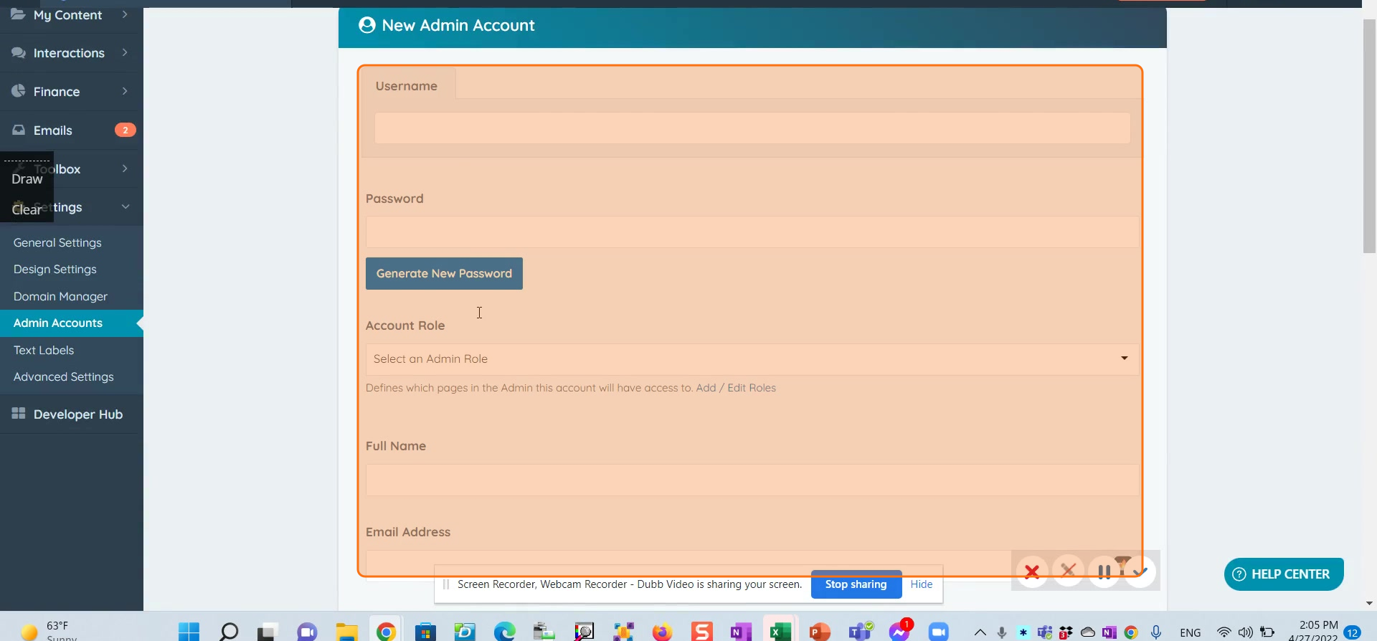
Task: Click the crossed-out pencil annotation icon
Action: pyautogui.click(x=1068, y=571)
